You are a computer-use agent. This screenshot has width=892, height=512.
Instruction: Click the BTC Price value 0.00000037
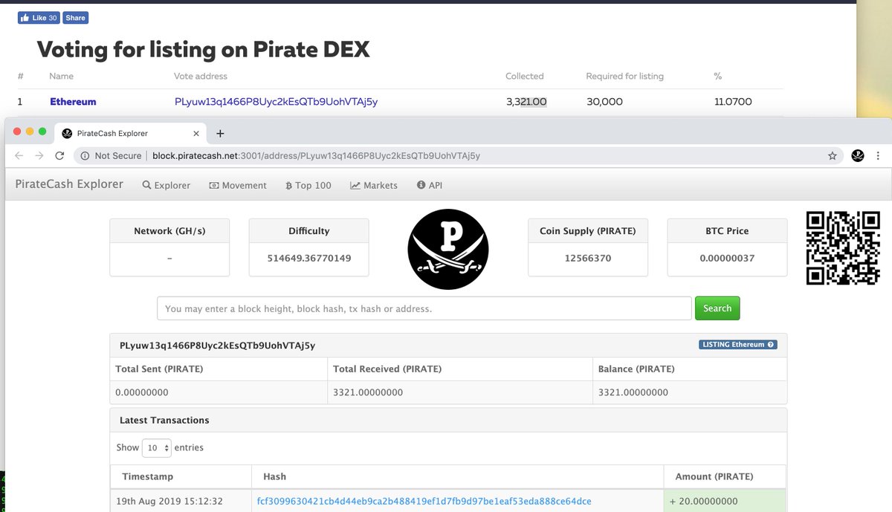726,259
